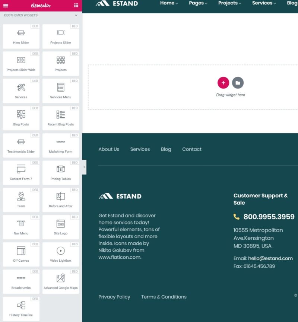The image size is (298, 322).
Task: Click the Drag widget here text
Action: pos(231,95)
